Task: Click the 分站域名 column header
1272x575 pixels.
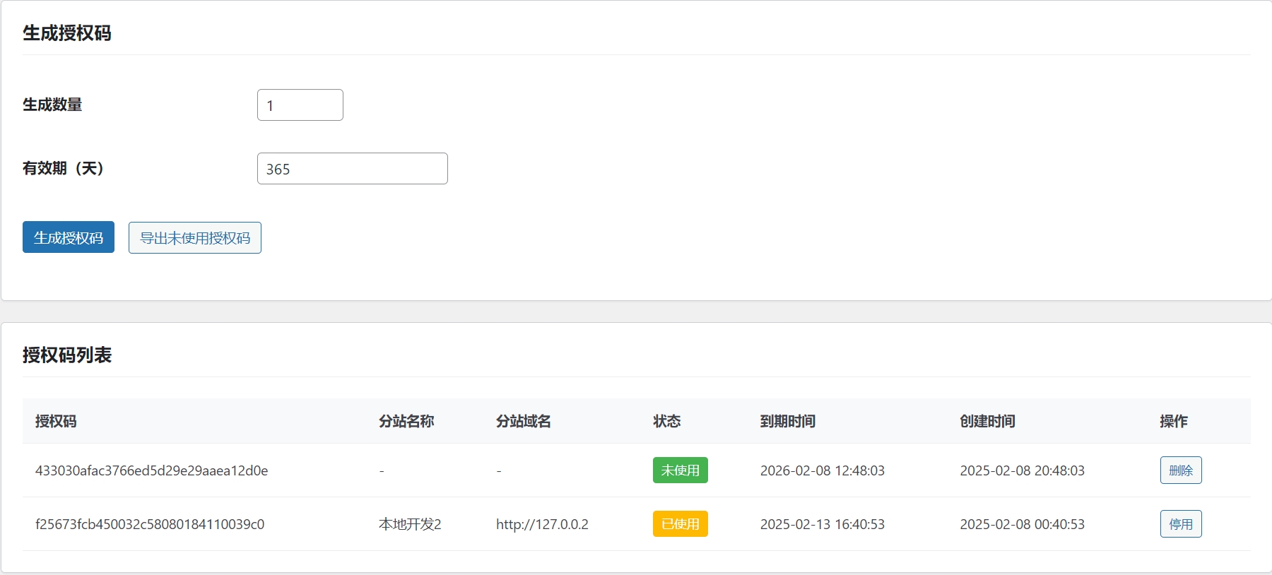Action: click(x=523, y=422)
